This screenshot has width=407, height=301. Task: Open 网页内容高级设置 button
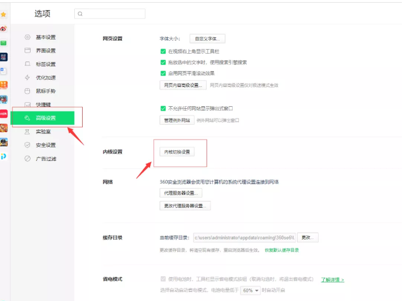coord(183,85)
